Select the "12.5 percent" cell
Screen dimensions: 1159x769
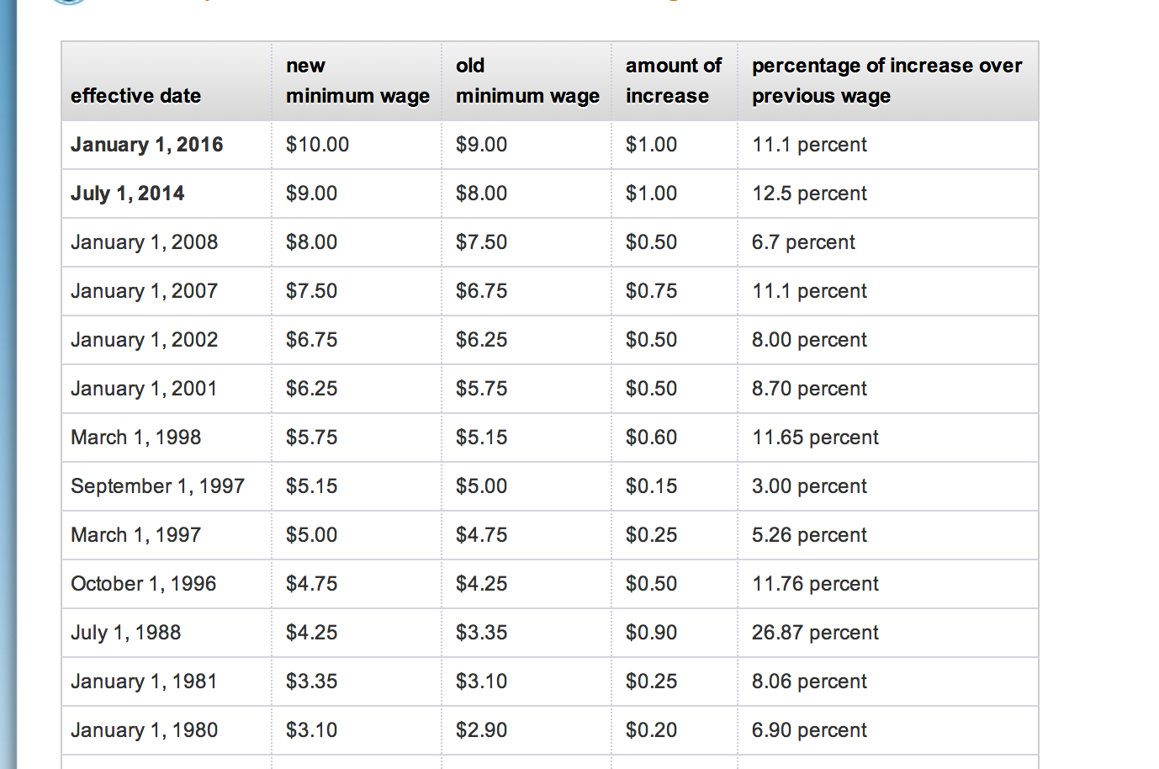(x=809, y=194)
